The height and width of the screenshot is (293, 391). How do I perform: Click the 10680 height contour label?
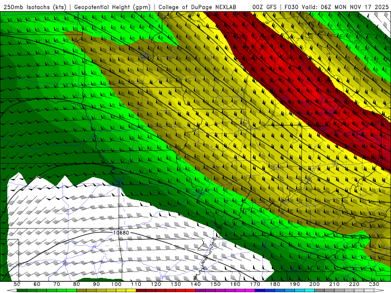pyautogui.click(x=121, y=233)
